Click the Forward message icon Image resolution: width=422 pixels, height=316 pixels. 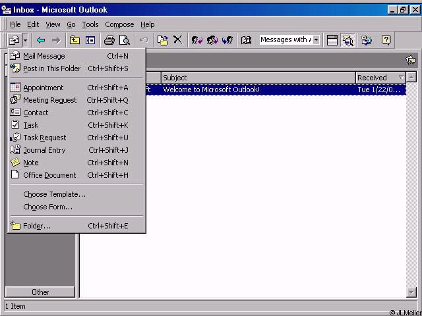[x=227, y=41]
